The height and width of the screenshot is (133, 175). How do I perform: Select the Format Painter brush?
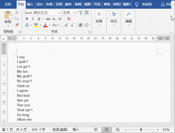[17, 25]
